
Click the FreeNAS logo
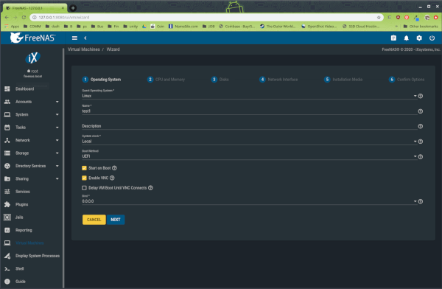pos(32,38)
